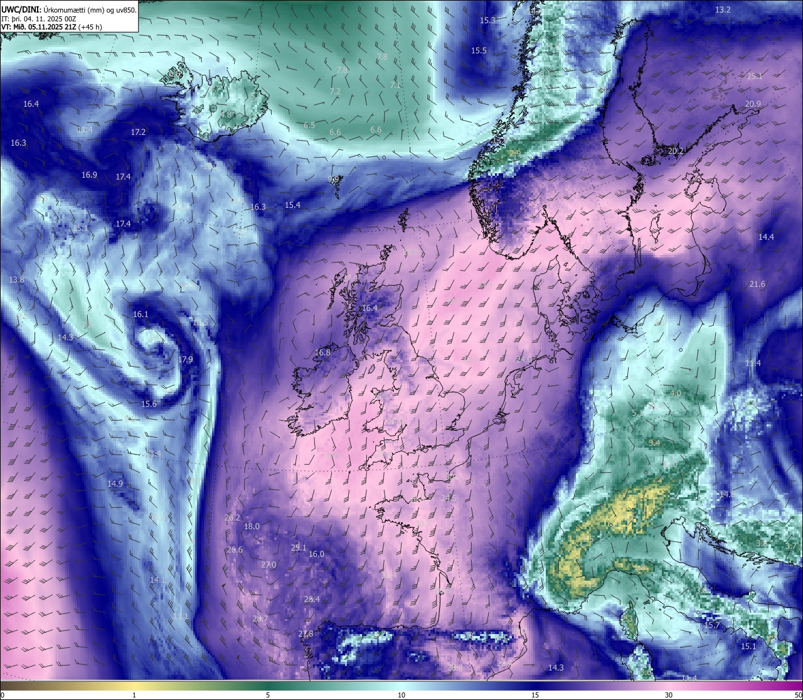Click the colour scale label 50
This screenshot has height=700, width=803.
[798, 695]
